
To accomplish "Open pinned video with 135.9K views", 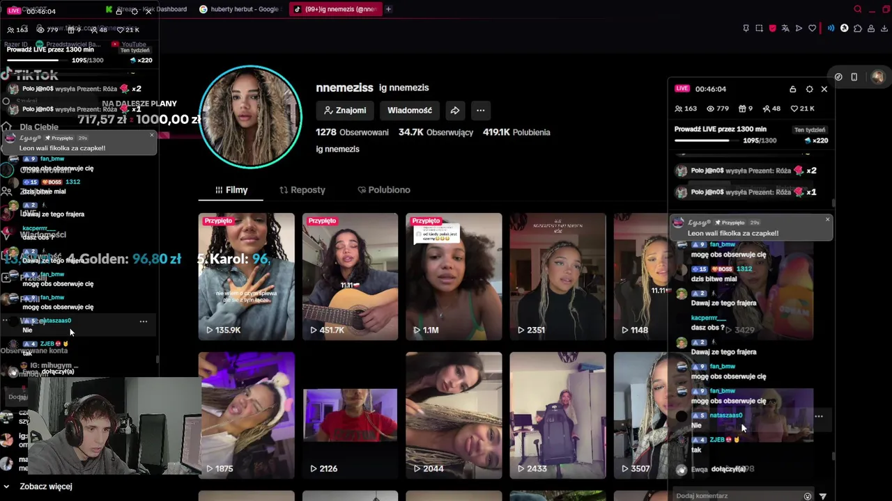I will pyautogui.click(x=246, y=276).
